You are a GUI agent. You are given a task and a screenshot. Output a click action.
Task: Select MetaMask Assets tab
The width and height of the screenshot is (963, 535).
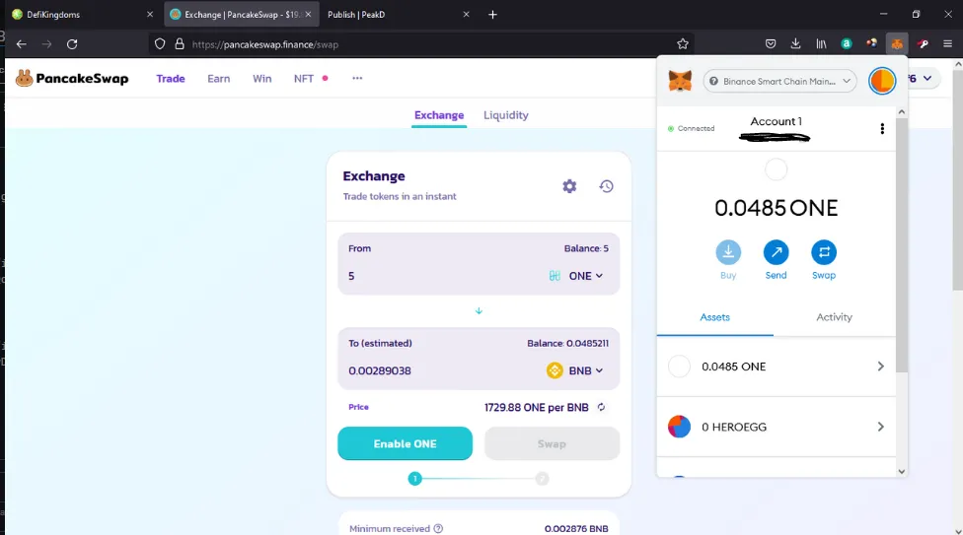tap(715, 317)
